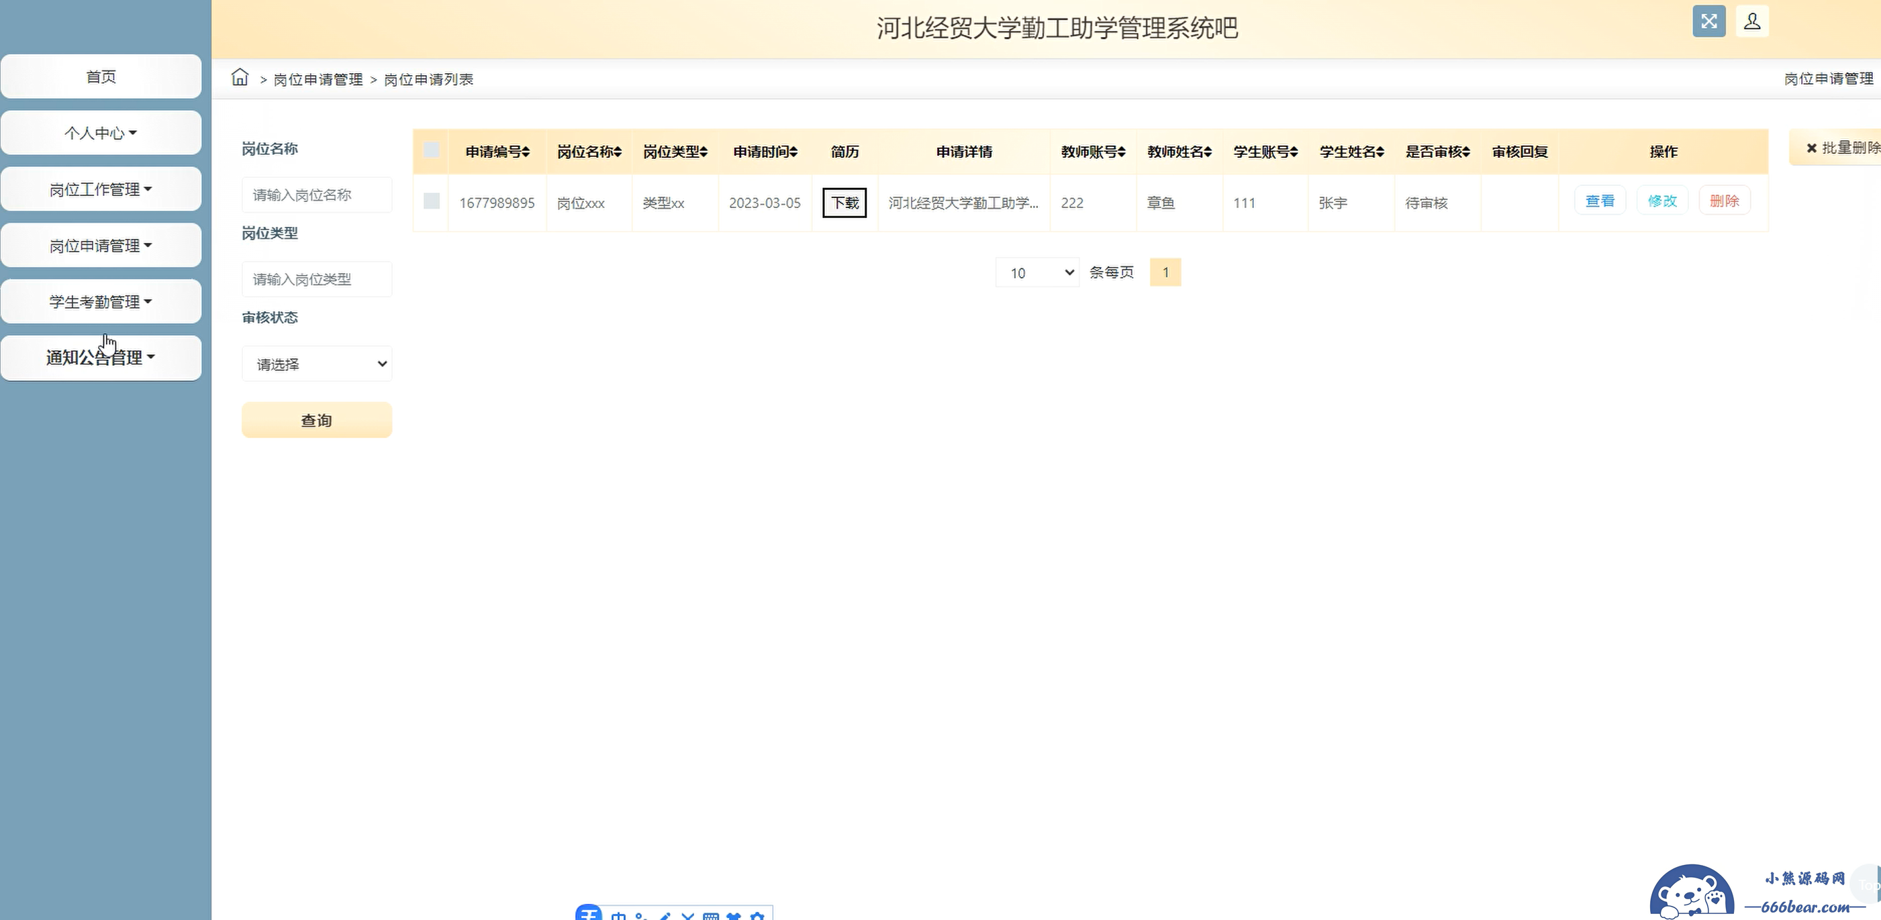Click the fullscreen toggle icon
Image resolution: width=1881 pixels, height=920 pixels.
point(1708,21)
